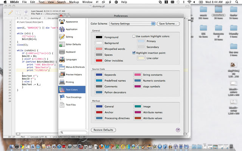The height and width of the screenshot is (151, 242).
Task: Open the BBEdit application menu
Action: click(x=14, y=2)
